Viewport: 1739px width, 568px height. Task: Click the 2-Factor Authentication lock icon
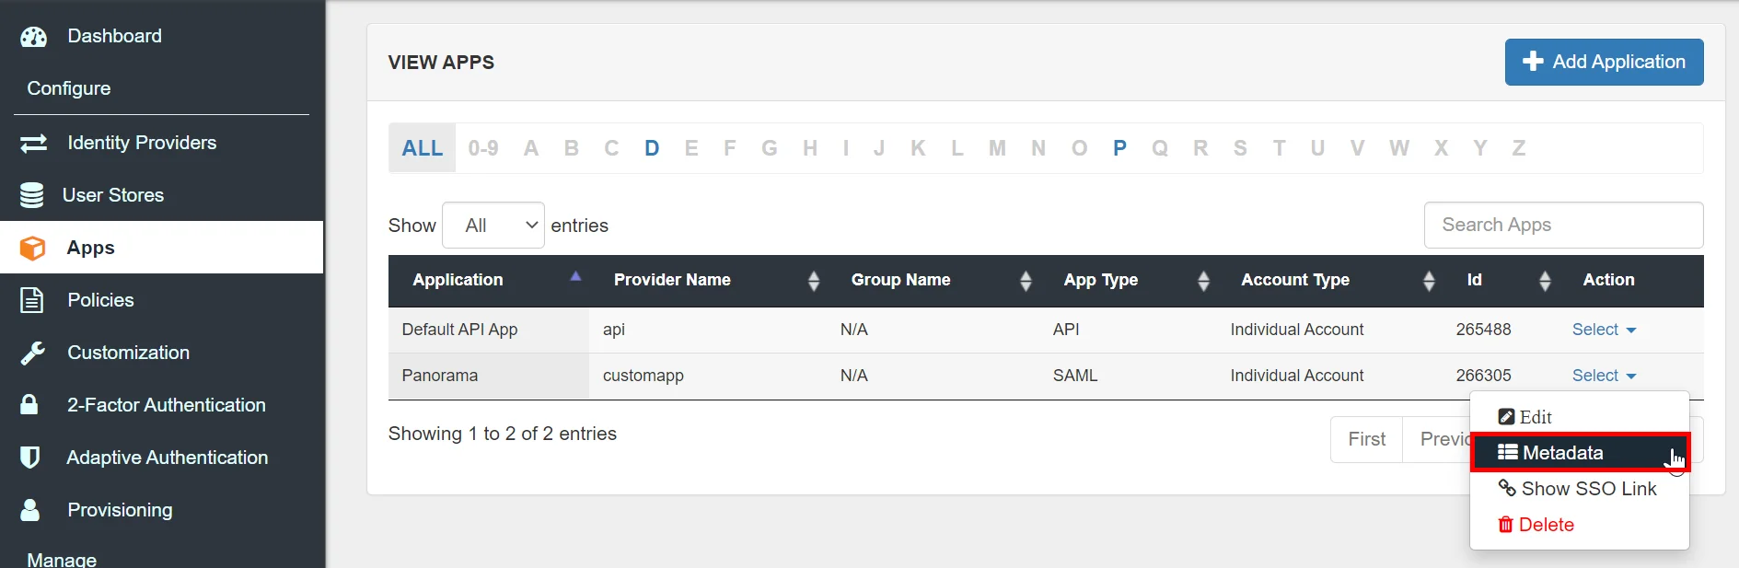(29, 404)
